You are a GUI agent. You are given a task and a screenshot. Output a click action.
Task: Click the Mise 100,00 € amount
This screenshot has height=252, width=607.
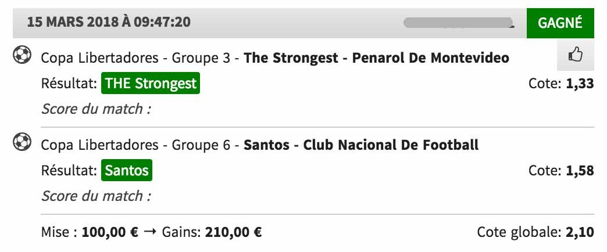[110, 232]
